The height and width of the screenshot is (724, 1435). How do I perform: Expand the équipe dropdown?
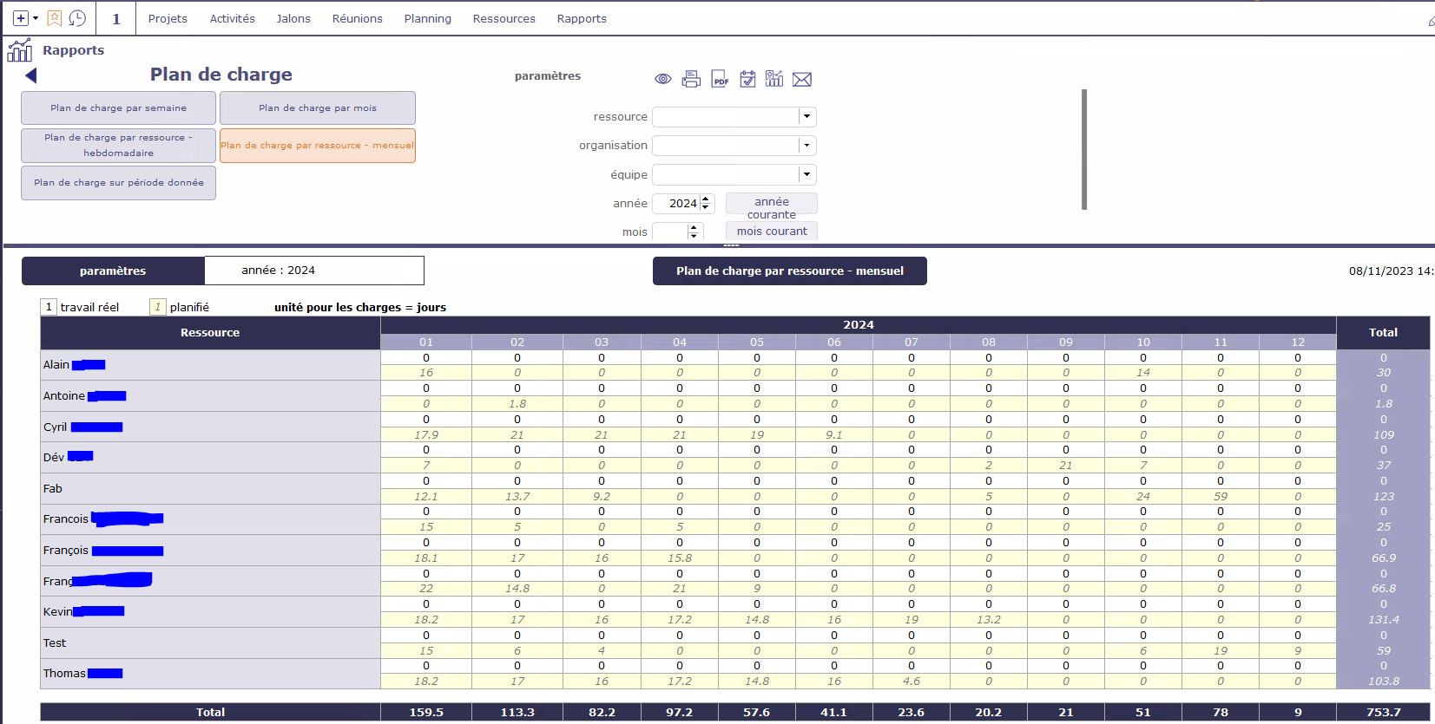click(x=806, y=175)
